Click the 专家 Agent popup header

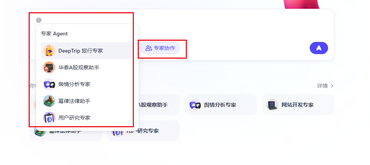[54, 34]
